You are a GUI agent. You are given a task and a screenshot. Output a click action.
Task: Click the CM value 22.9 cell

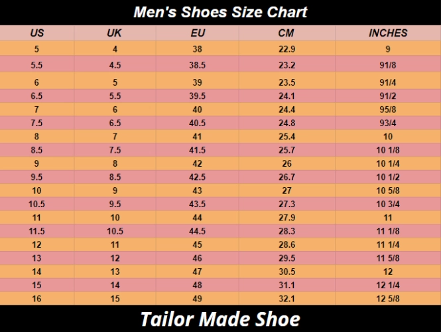tap(286, 49)
